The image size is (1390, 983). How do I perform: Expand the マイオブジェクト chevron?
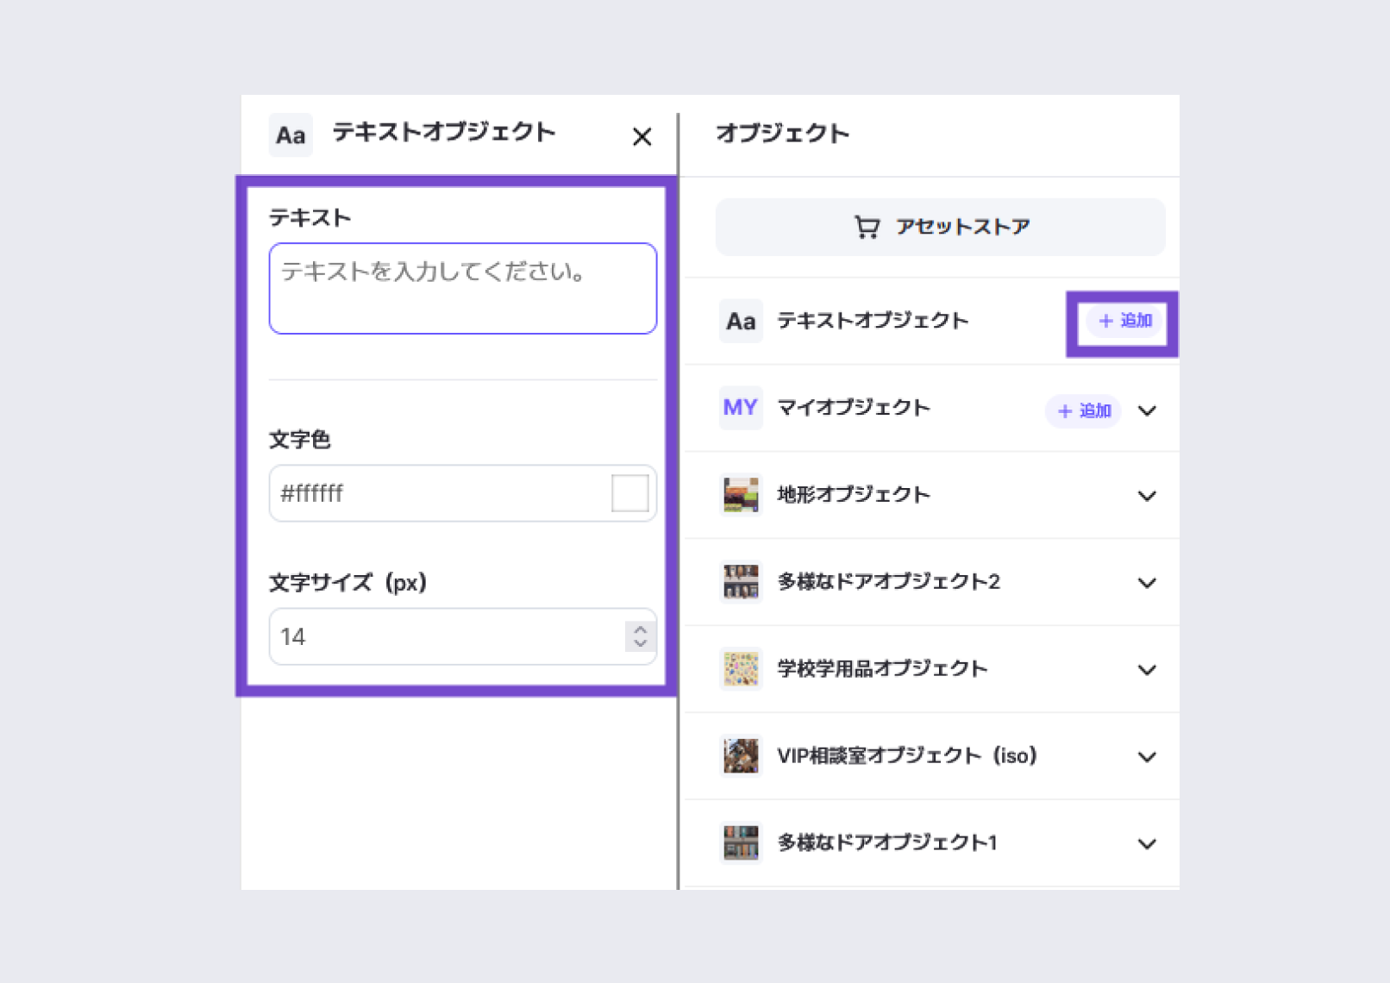pyautogui.click(x=1147, y=411)
